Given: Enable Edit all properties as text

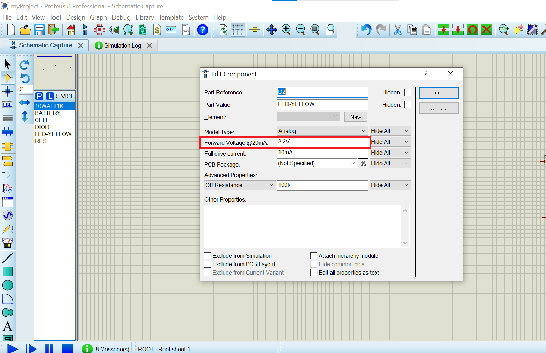Looking at the screenshot, I should (x=314, y=273).
